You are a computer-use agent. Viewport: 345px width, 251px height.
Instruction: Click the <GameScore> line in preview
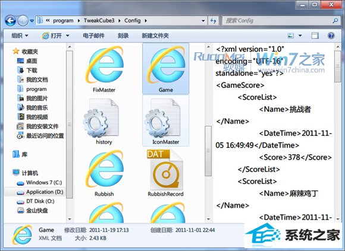pyautogui.click(x=240, y=85)
